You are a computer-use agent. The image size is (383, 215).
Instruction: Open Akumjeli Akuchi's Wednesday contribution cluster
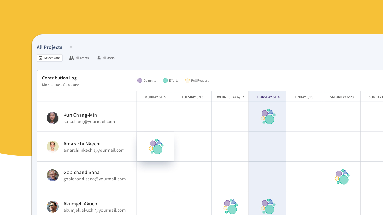(230, 206)
